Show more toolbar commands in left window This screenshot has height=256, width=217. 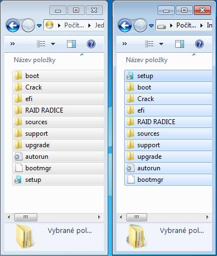click(13, 44)
